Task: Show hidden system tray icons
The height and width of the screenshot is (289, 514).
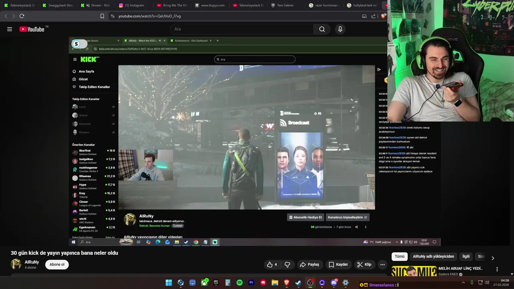Action: (463, 283)
